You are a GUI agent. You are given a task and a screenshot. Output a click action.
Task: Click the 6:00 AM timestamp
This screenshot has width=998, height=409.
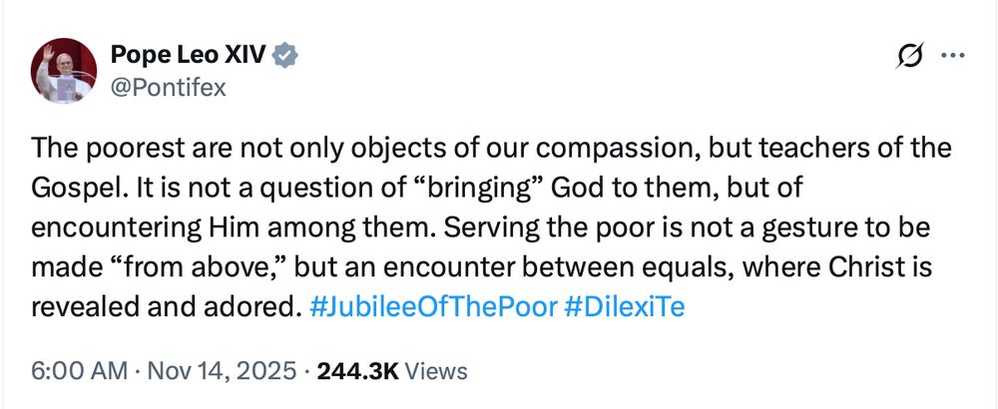coord(80,371)
